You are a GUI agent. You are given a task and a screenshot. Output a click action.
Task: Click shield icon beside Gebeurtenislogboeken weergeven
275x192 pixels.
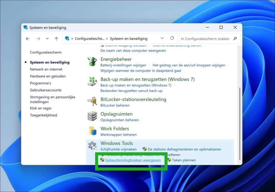tap(102, 160)
